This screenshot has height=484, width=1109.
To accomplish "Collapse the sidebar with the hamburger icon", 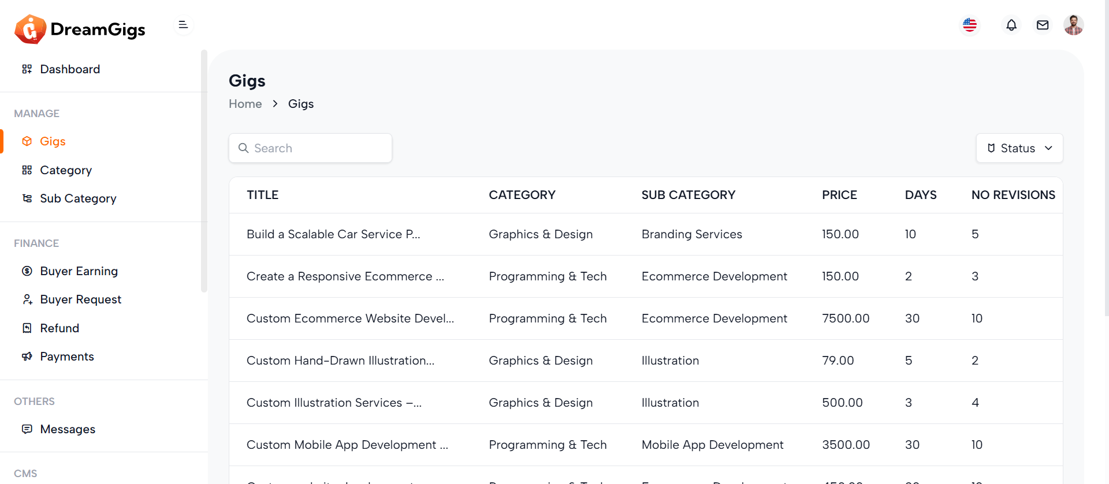I will click(183, 25).
